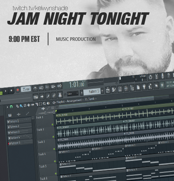Select the pencil Draw tool

pos(17,106)
